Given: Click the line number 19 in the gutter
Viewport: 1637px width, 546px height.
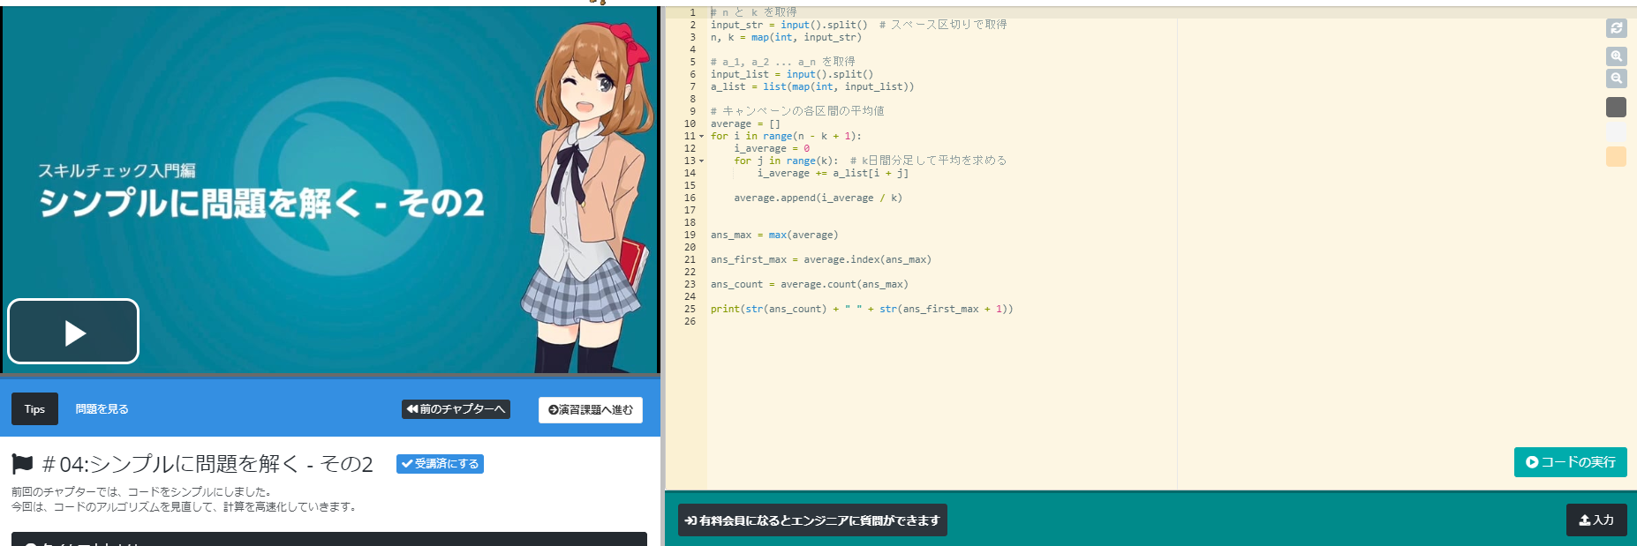Looking at the screenshot, I should click(690, 236).
